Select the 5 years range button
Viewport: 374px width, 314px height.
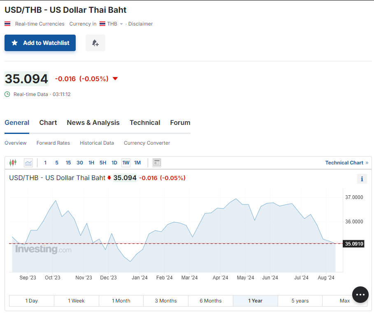click(x=300, y=301)
